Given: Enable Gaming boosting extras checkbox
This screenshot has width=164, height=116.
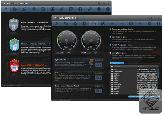Looking at the screenshot, I should (110, 53).
